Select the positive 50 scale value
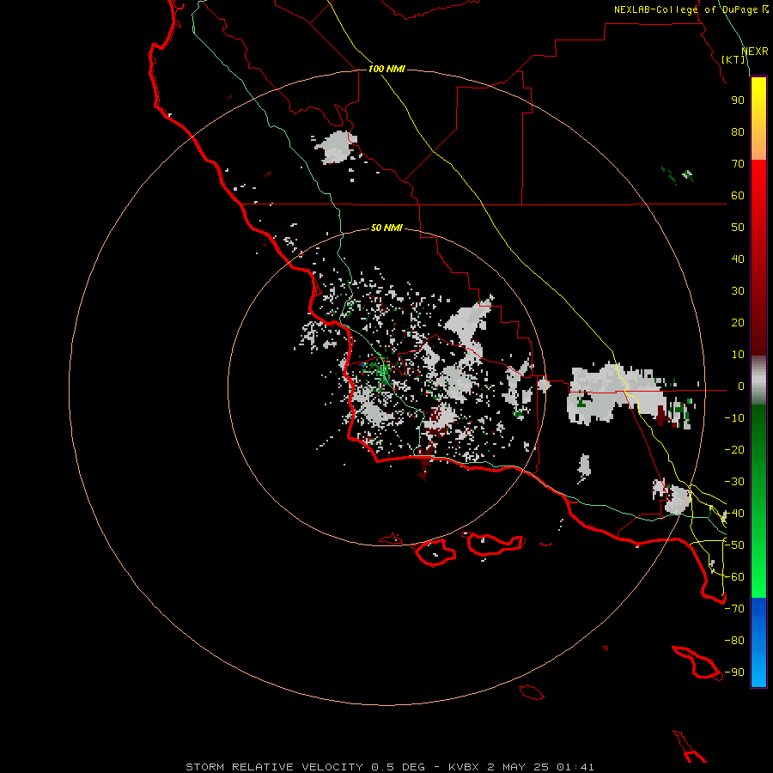 pos(738,228)
